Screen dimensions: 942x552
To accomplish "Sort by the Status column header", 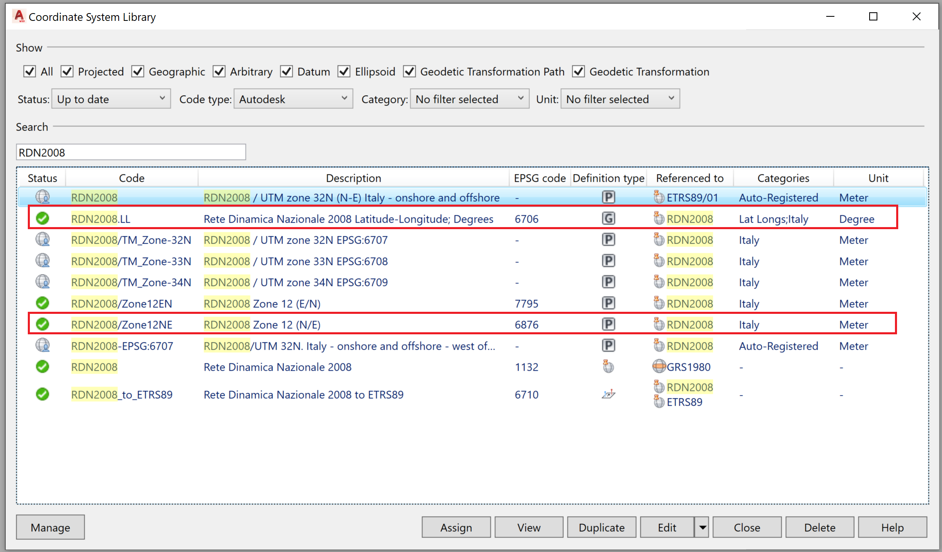I will click(42, 178).
